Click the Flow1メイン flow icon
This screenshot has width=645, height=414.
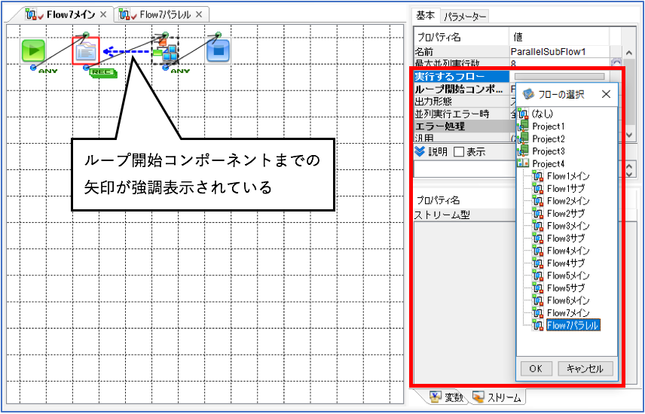[x=538, y=176]
